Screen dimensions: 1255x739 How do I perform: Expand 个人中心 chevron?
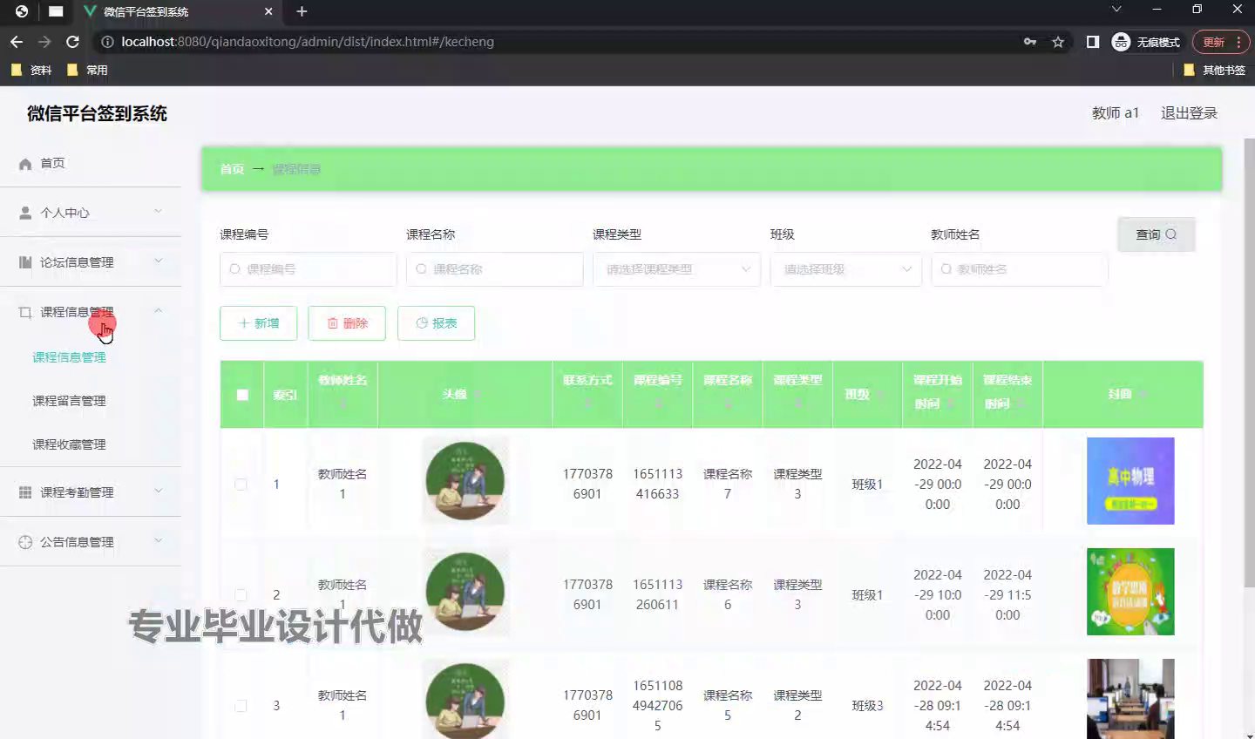click(158, 212)
